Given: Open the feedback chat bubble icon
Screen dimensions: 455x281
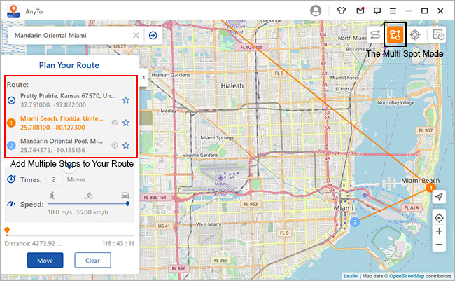Looking at the screenshot, I should (x=377, y=11).
